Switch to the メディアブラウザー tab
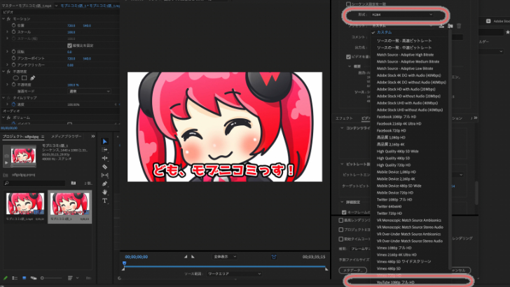 coord(66,136)
